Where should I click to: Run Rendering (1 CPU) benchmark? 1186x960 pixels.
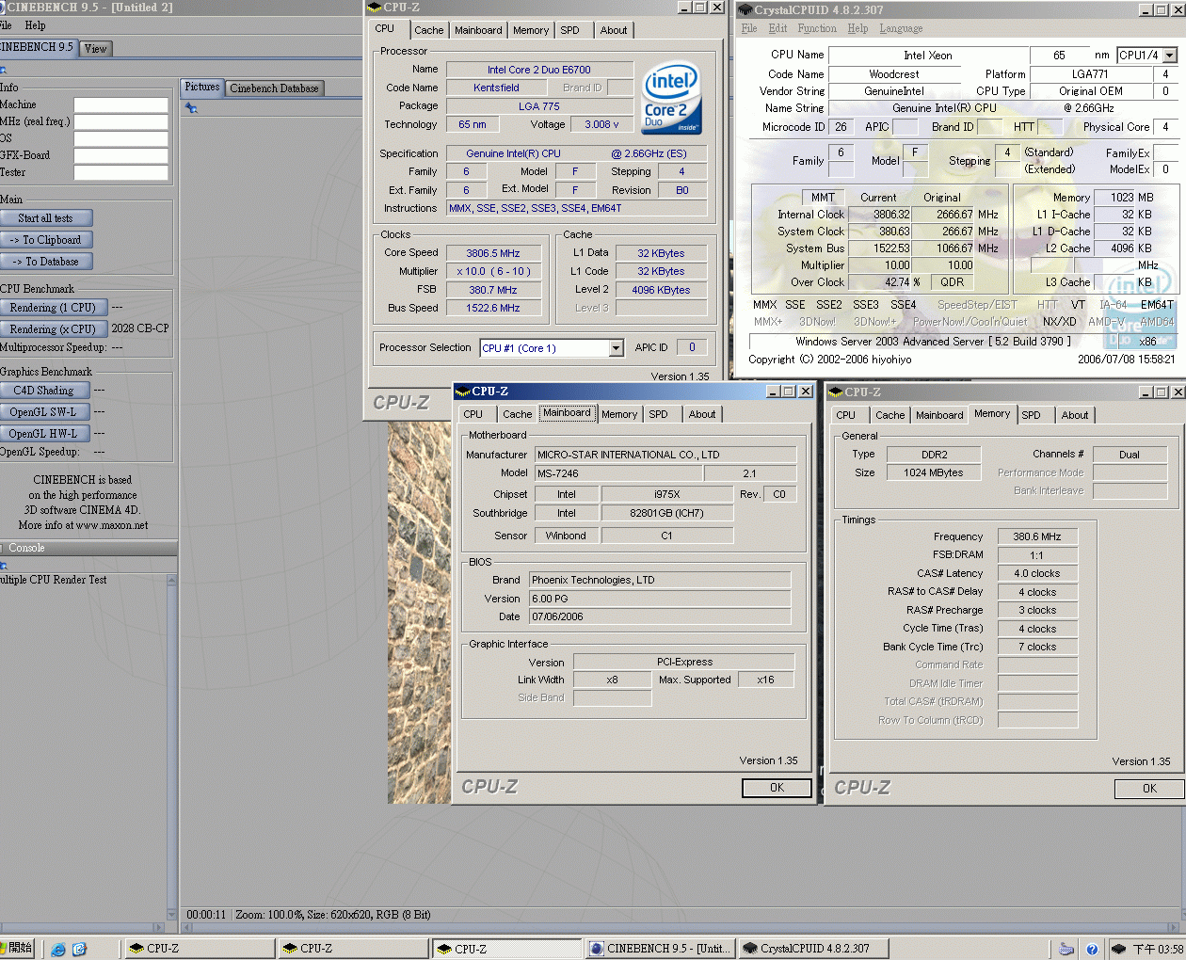click(53, 308)
